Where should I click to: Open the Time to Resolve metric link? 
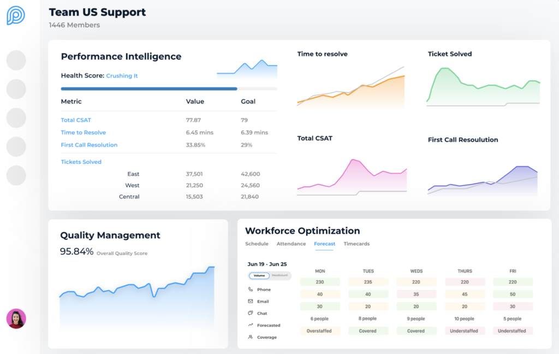84,132
